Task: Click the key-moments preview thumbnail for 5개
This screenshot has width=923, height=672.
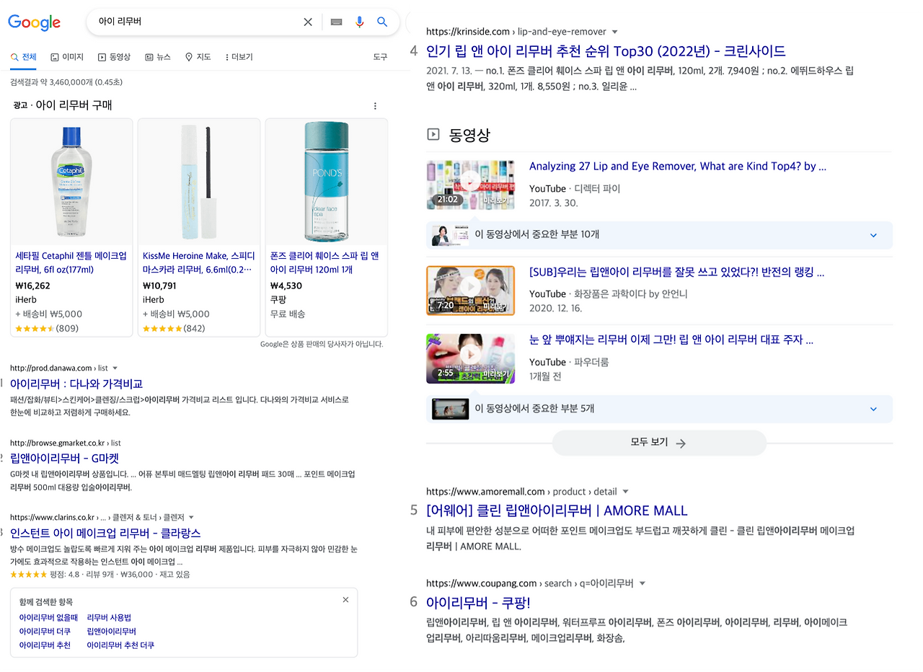Action: (450, 409)
